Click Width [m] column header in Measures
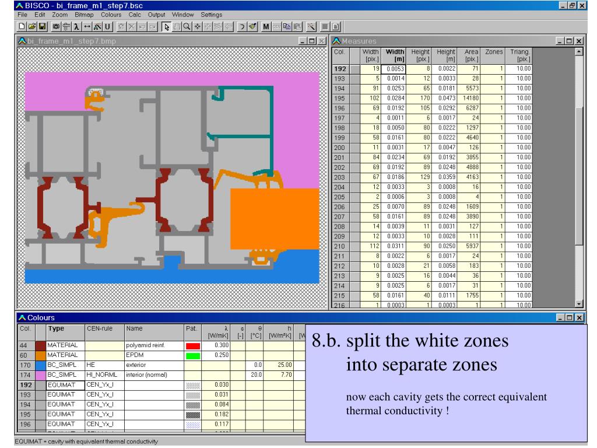 394,55
